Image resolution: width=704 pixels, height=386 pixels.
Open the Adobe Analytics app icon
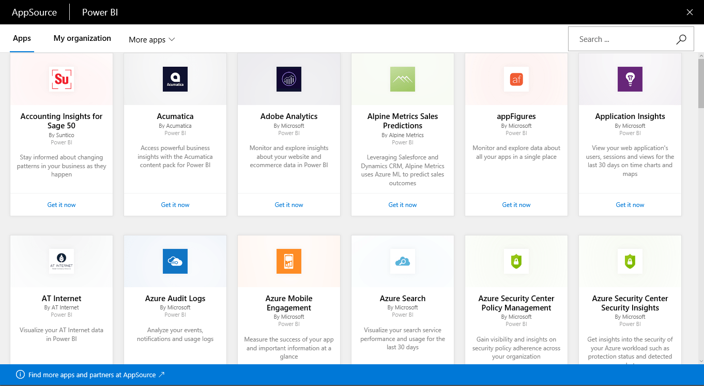point(289,79)
